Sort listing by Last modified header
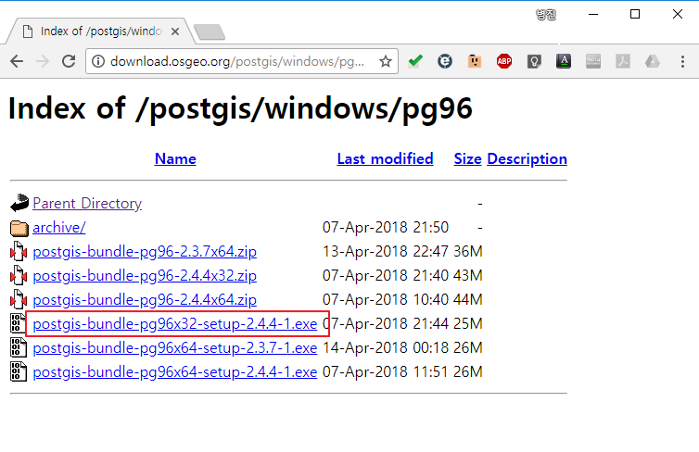 pyautogui.click(x=385, y=158)
